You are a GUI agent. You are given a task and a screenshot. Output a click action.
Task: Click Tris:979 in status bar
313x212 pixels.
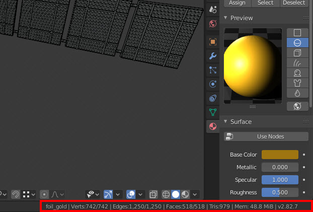point(219,206)
